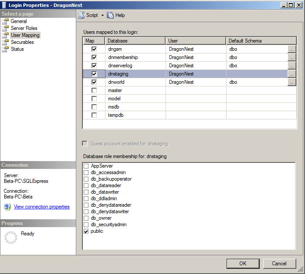Enable the db_accessadmin role
305x274 pixels.
click(x=86, y=172)
